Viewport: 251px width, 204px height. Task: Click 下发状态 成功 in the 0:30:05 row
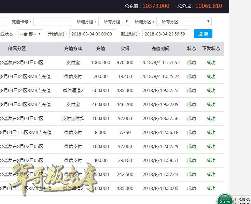[x=211, y=188]
